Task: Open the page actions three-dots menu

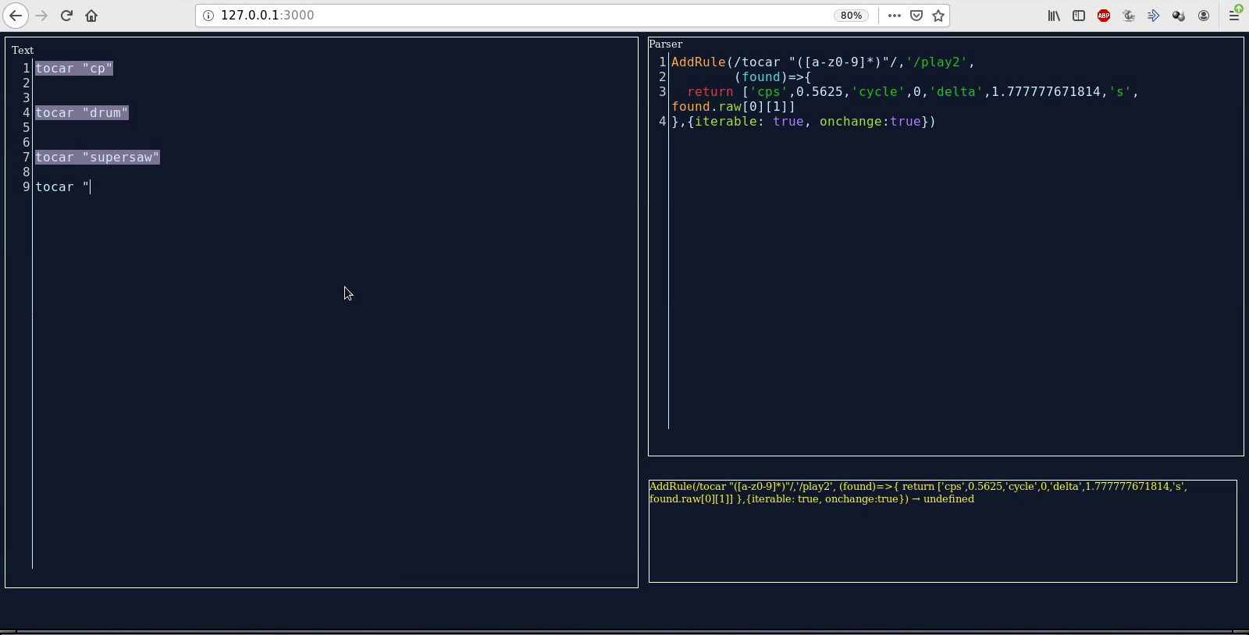Action: point(895,16)
